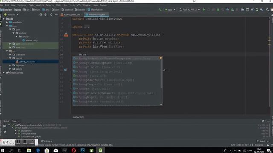Open Microsoft Edge from the taskbar
Image resolution: width=273 pixels, height=153 pixels.
[x=38, y=150]
